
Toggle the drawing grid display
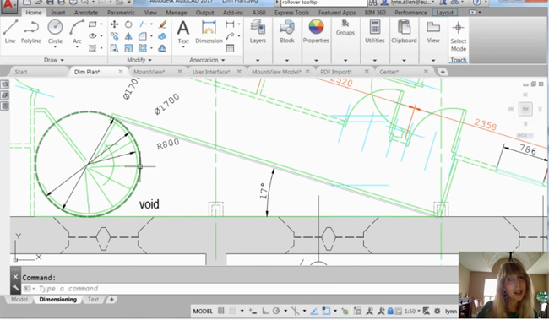[x=221, y=311]
